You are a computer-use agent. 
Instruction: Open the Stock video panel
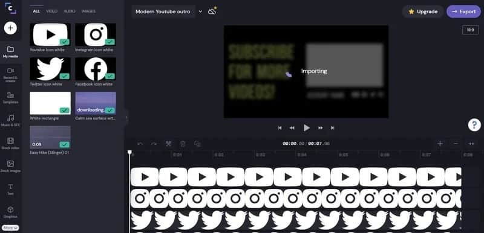(10, 144)
